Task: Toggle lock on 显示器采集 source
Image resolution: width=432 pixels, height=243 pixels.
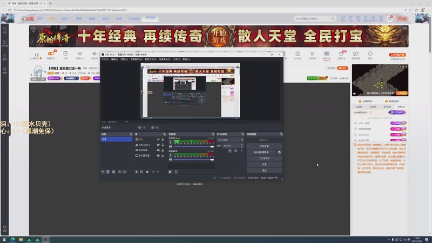Action: click(x=163, y=156)
